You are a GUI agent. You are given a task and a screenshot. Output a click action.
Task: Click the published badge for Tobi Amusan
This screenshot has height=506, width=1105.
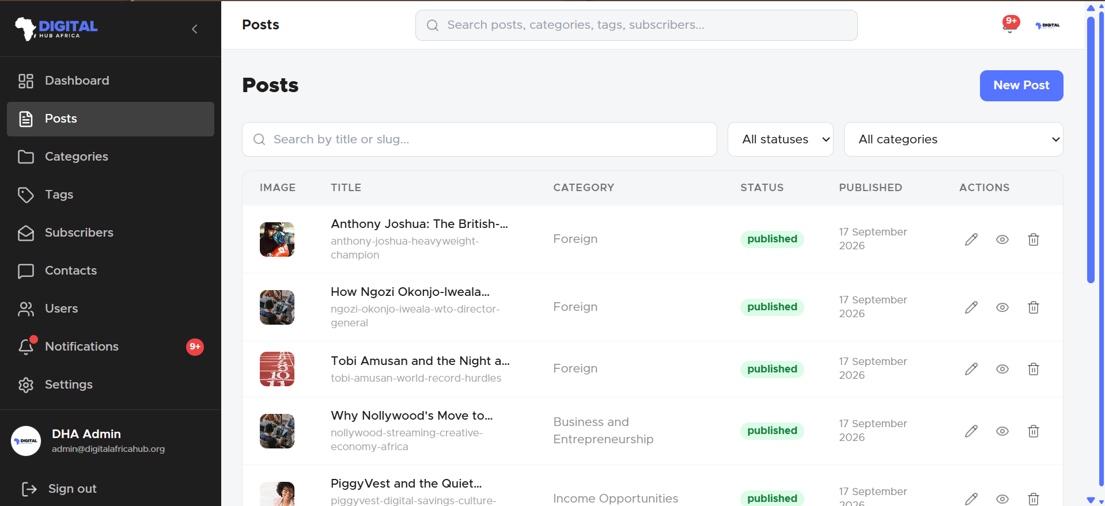click(x=772, y=369)
